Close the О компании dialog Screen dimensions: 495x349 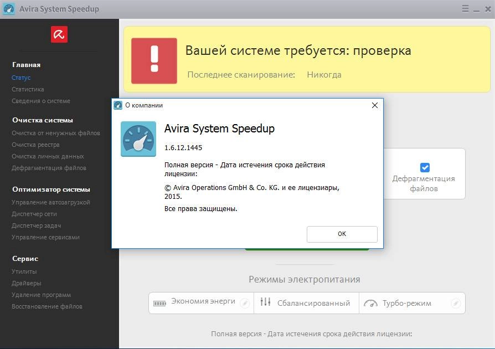[375, 105]
